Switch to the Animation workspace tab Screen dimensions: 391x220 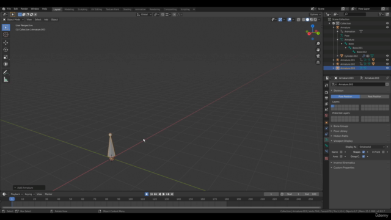140,9
